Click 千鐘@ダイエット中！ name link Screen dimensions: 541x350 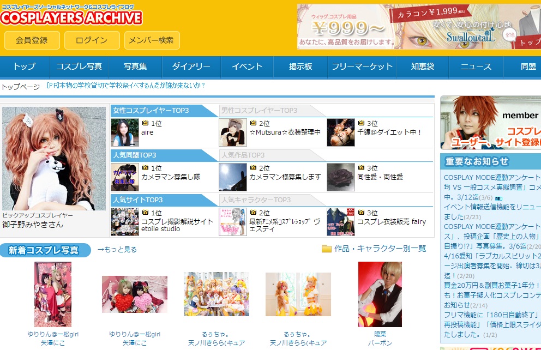pyautogui.click(x=389, y=132)
